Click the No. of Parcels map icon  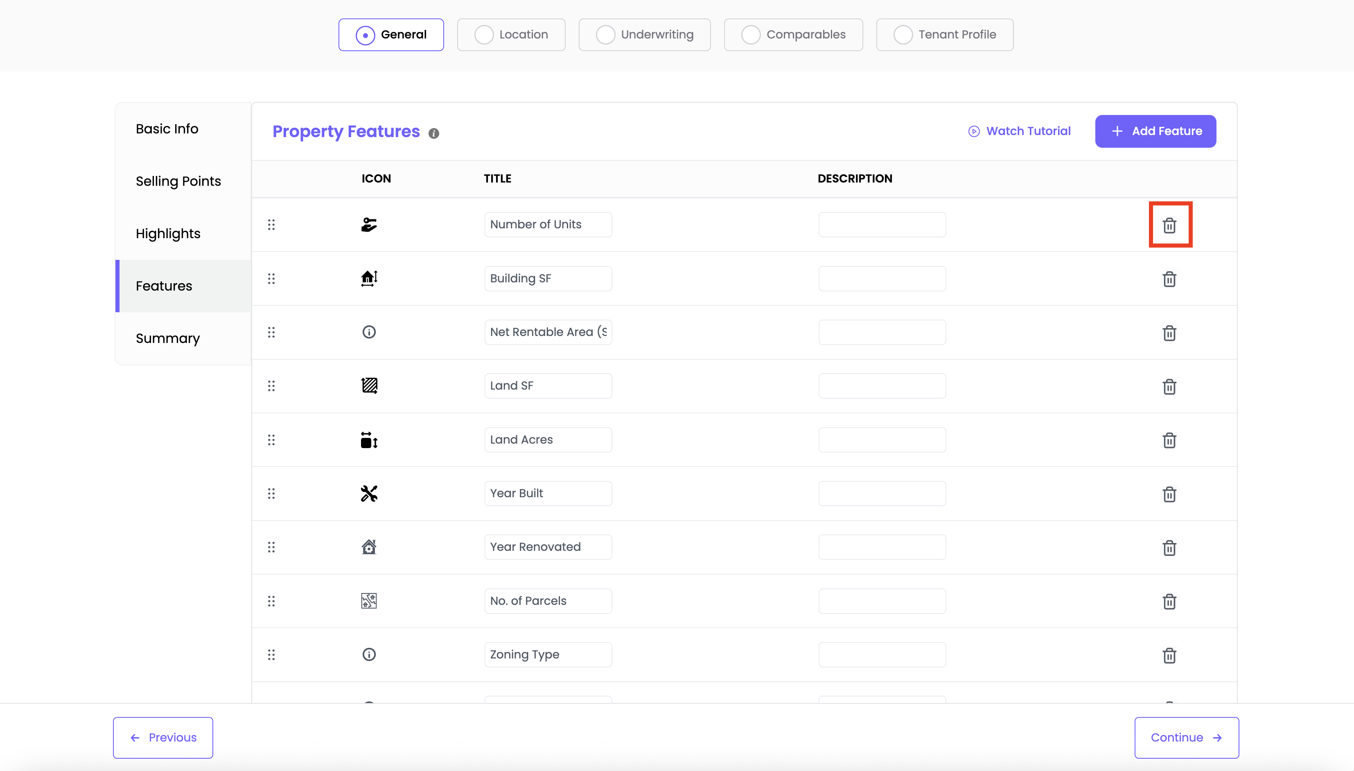368,600
